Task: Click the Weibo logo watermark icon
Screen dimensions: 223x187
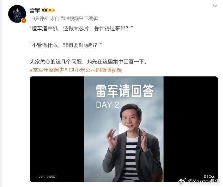Action: coord(182,181)
